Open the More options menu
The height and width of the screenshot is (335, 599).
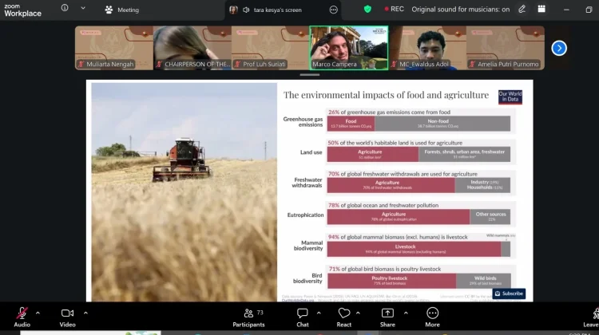click(x=432, y=317)
